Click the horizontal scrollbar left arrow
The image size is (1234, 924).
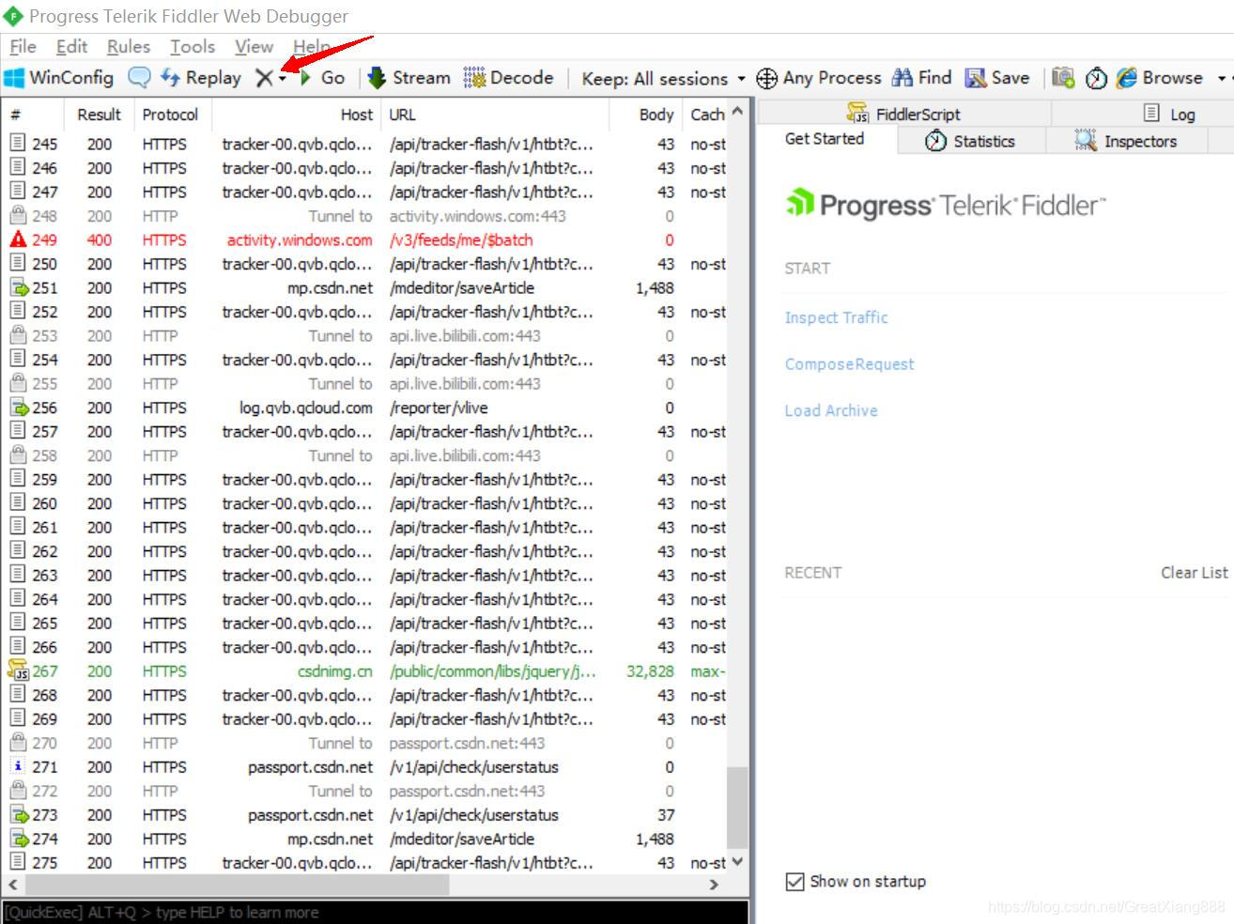point(13,885)
